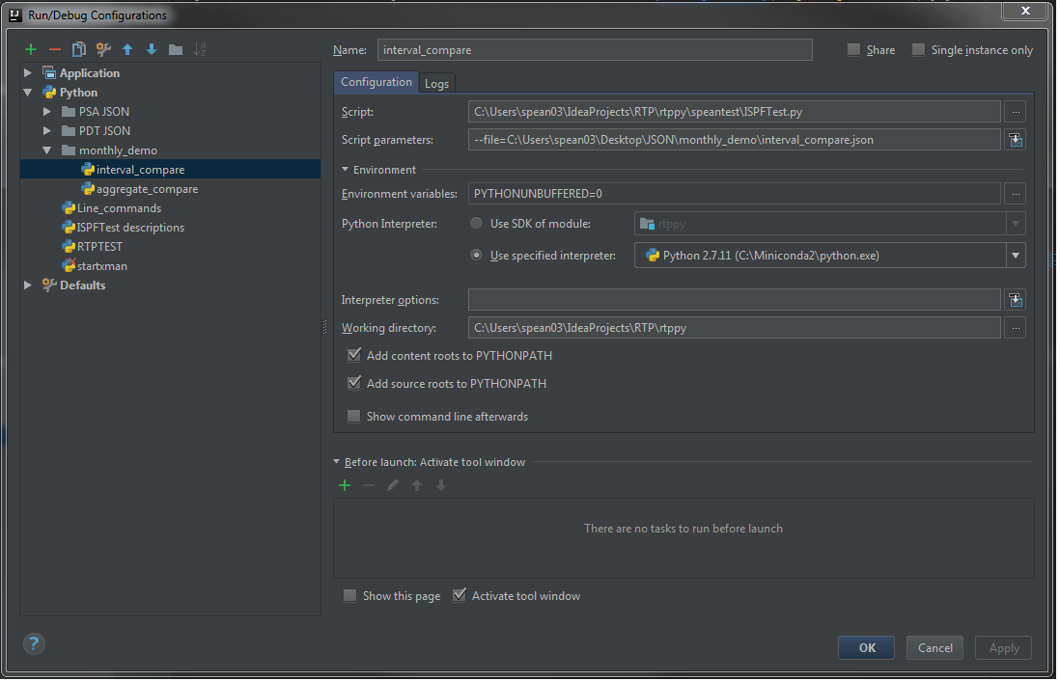Collapse the Environment section

point(347,170)
